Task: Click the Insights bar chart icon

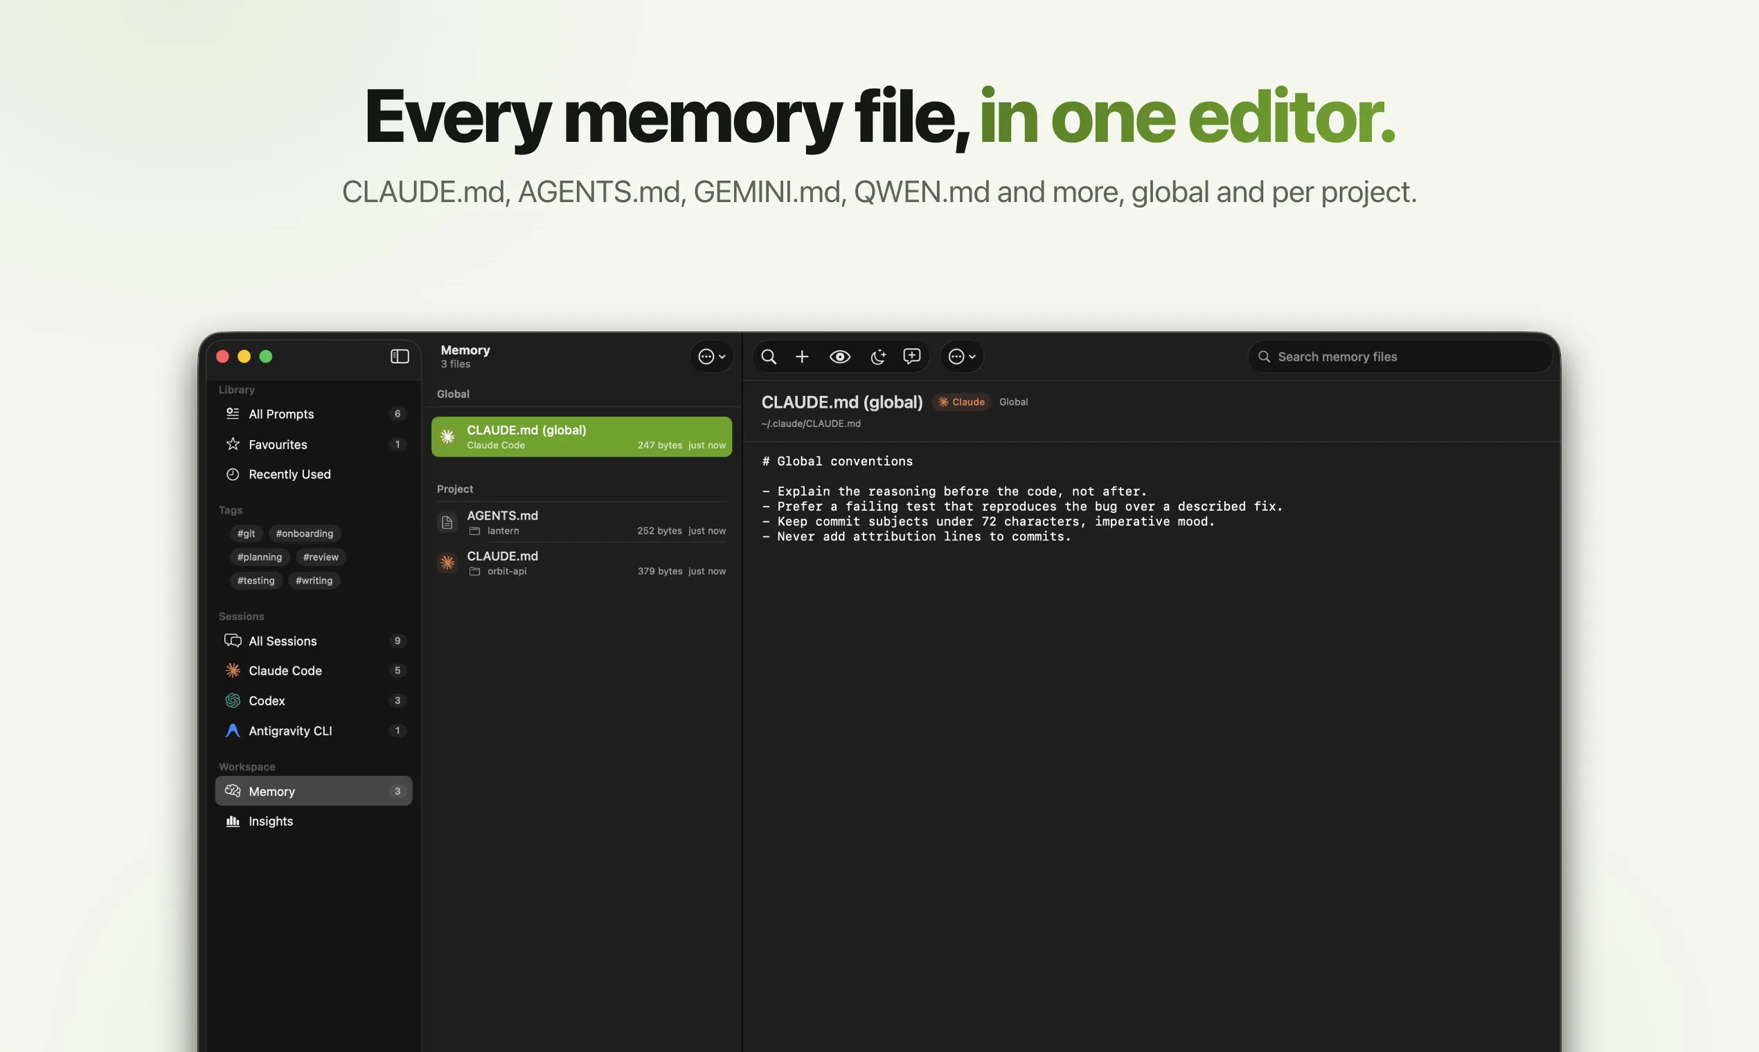Action: [x=233, y=821]
